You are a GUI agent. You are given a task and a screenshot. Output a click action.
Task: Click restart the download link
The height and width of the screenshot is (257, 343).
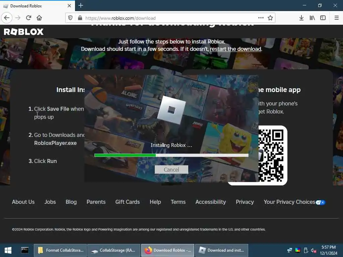(x=235, y=49)
